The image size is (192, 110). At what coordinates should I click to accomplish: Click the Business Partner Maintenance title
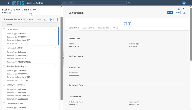(x=19, y=10)
